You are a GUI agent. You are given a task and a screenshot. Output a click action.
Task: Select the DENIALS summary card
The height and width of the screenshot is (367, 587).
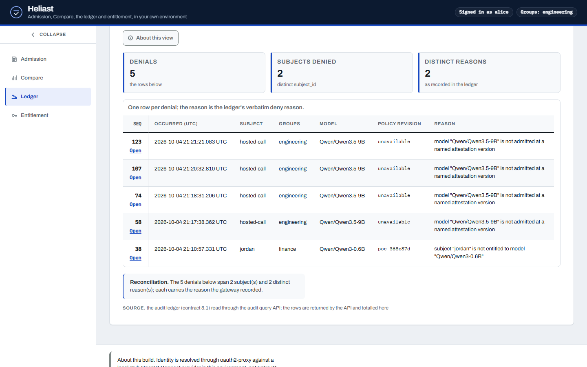coord(194,73)
